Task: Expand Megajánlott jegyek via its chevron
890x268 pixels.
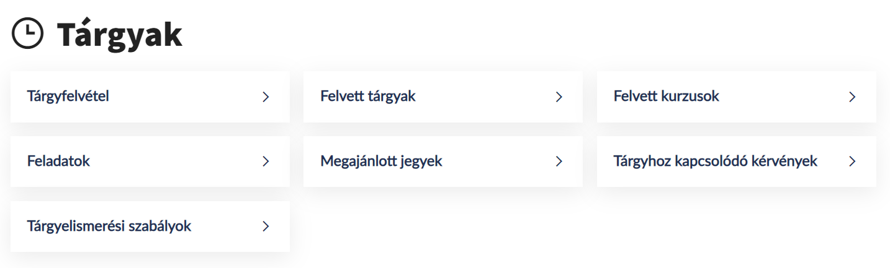Action: click(559, 162)
